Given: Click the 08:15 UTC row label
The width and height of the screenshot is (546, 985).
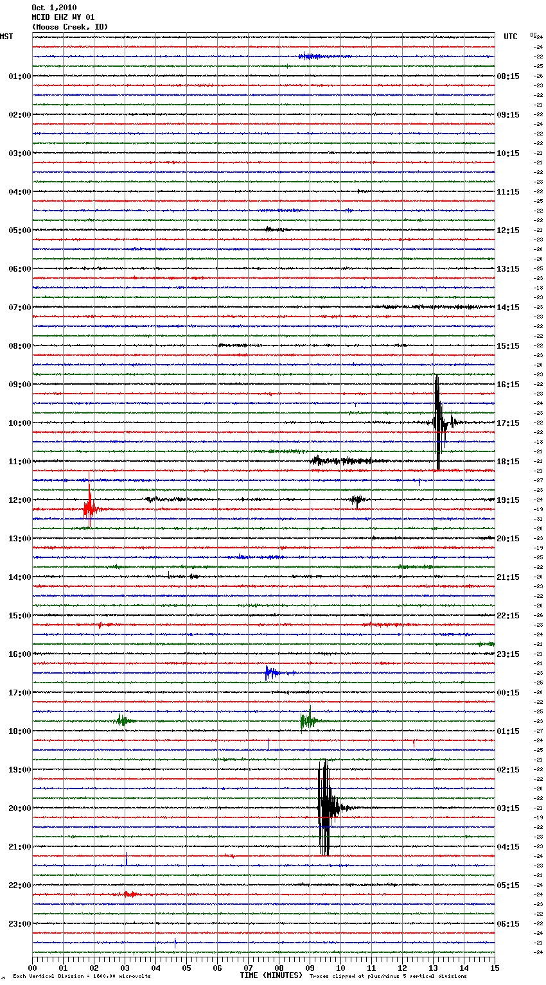Looking at the screenshot, I should tap(508, 76).
